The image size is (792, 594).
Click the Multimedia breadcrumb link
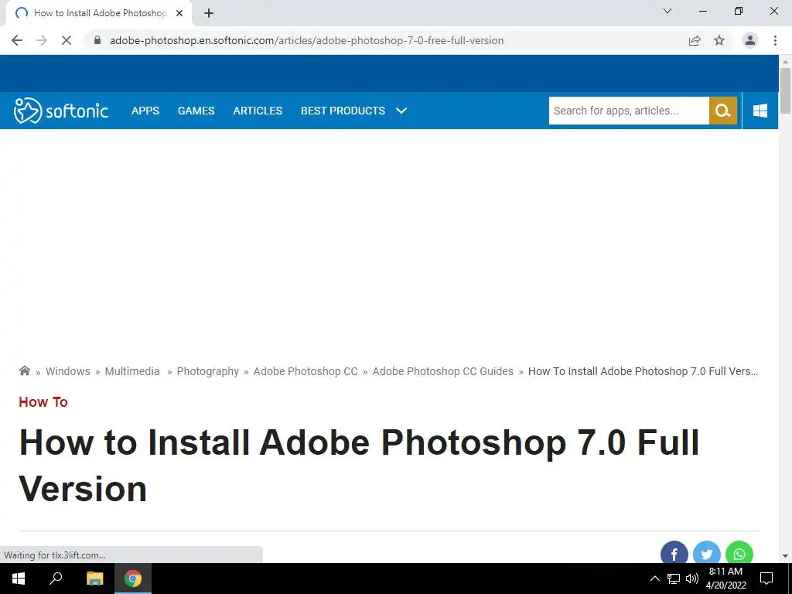tap(132, 371)
